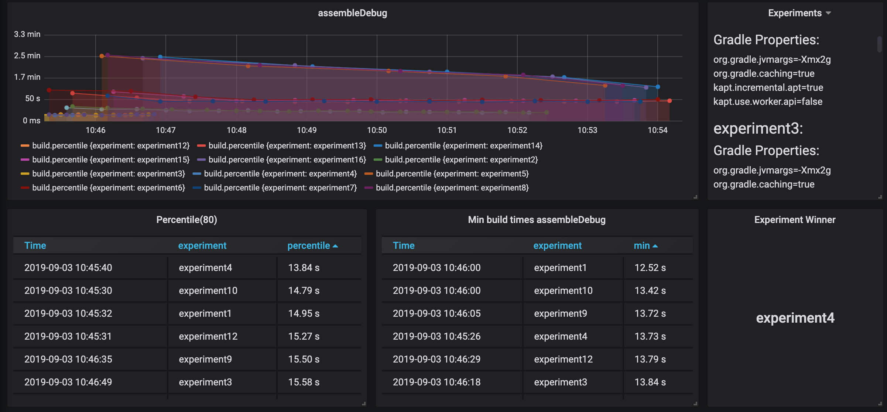Sort by Time column in Percentile table
887x412 pixels.
click(x=35, y=246)
